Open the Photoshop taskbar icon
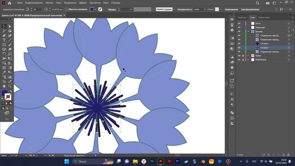Viewport: 295px width, 166px height. click(152, 161)
